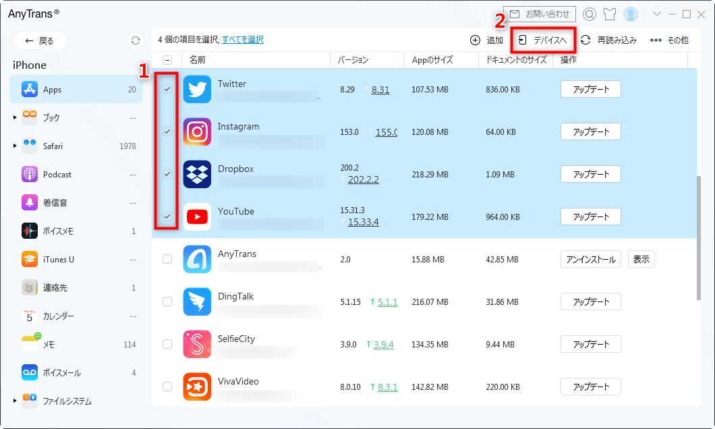Screen dimensions: 715x429
Task: Click the SelfieCity app icon
Action: point(197,344)
